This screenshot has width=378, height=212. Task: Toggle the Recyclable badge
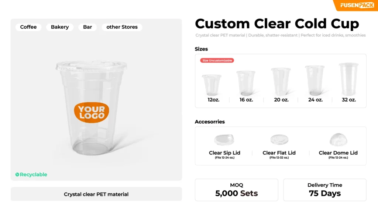pos(31,174)
